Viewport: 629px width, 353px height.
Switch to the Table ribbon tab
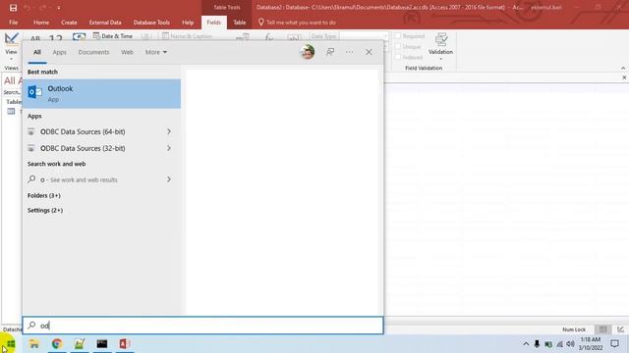[240, 23]
